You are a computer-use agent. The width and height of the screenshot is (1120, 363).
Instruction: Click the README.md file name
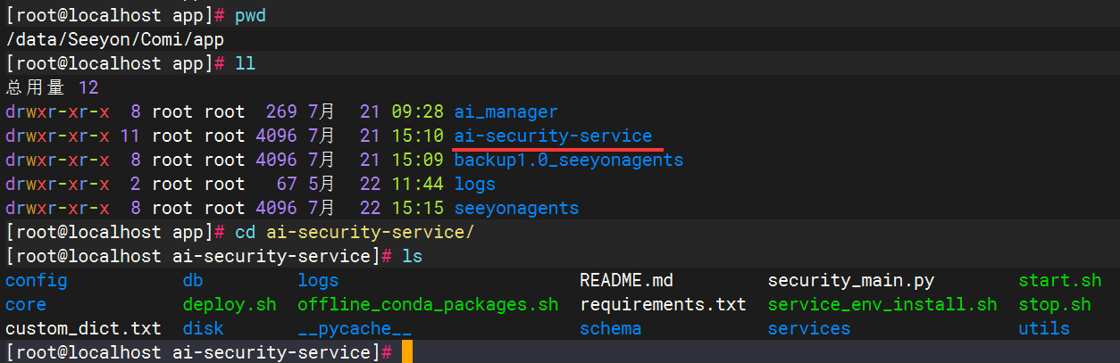point(626,281)
